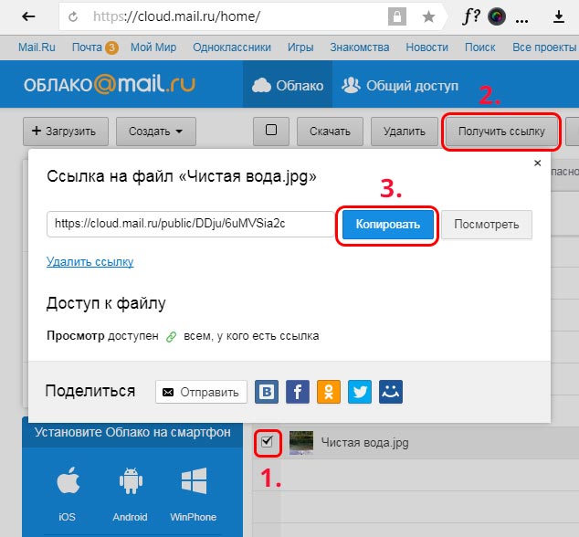Open Поиск link
This screenshot has width=579, height=537.
coord(480,47)
